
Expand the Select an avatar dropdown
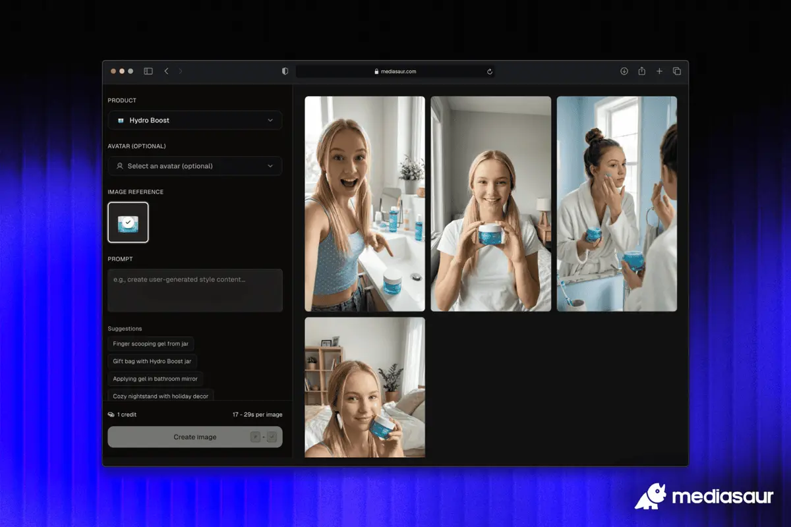(195, 166)
